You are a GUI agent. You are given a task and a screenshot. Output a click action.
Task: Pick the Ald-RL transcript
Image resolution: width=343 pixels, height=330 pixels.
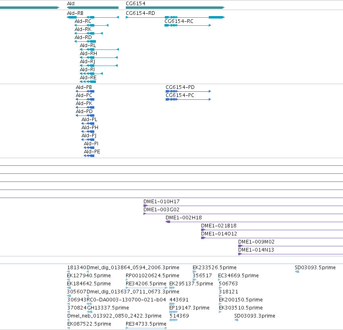[88, 45]
